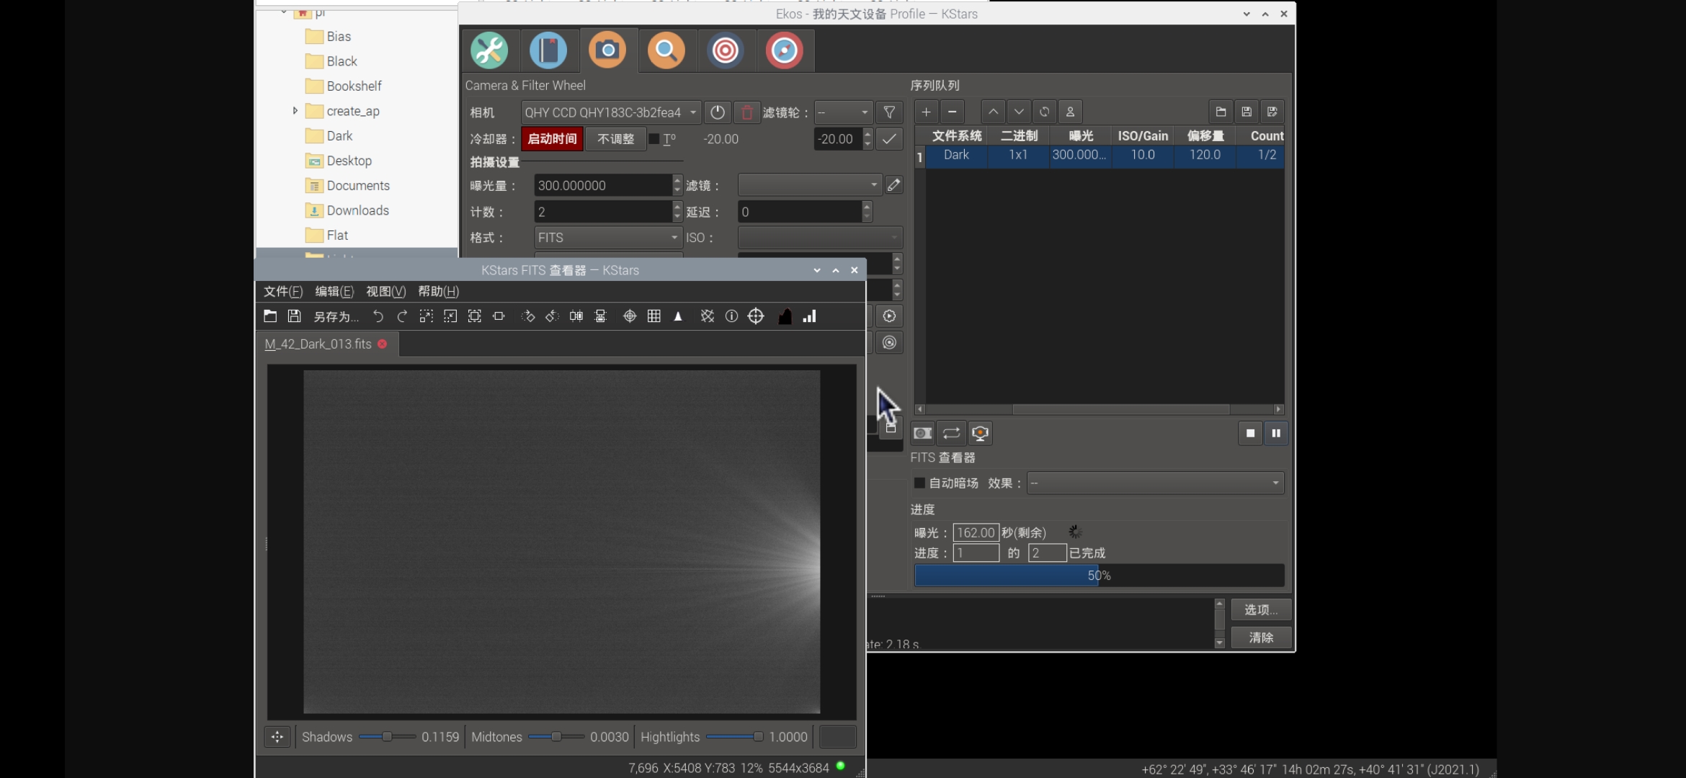The image size is (1686, 778).
Task: Click the red 启动时间 cooler button
Action: coord(552,139)
